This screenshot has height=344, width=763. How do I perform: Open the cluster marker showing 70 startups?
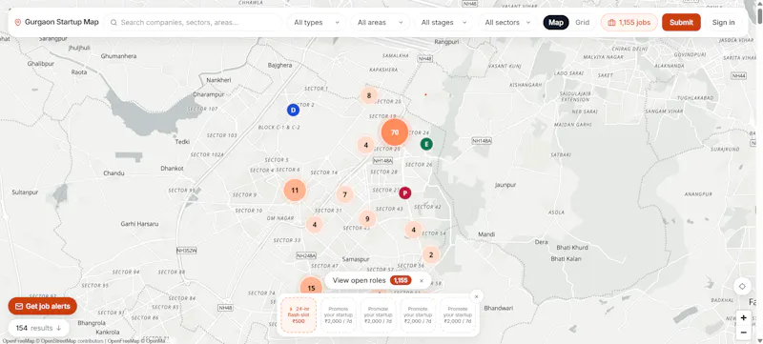395,132
